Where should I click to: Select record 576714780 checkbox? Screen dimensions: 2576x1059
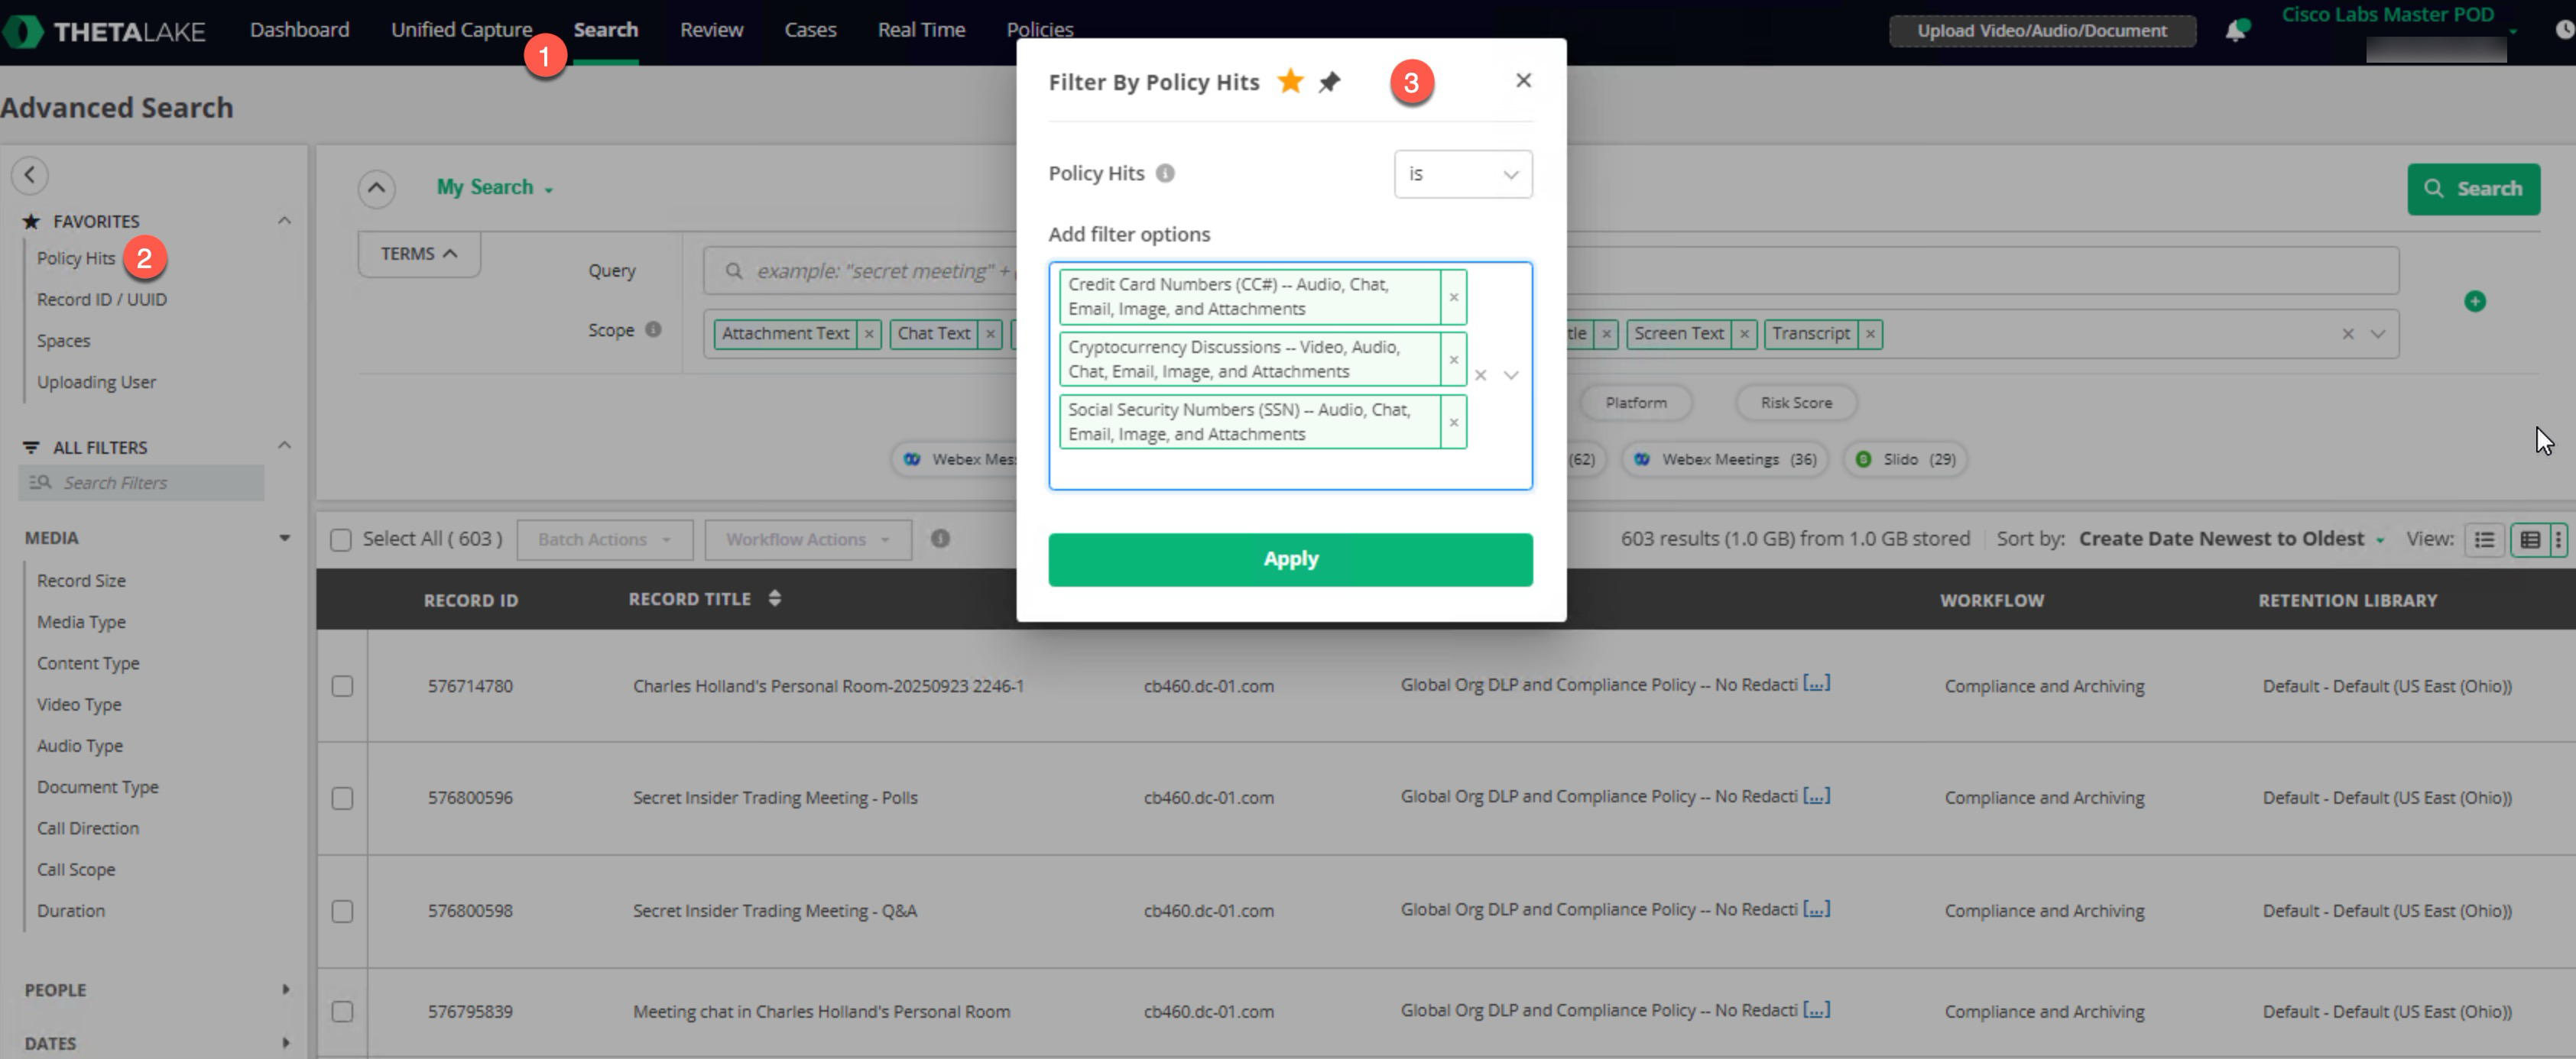(x=342, y=686)
